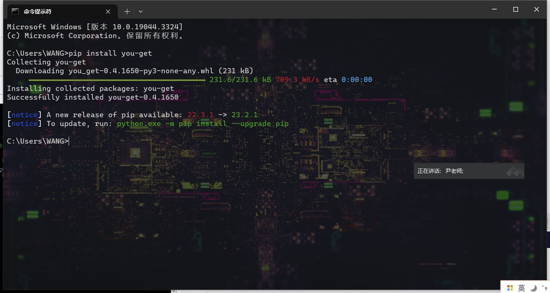Select the 命令提示符 tab
The width and height of the screenshot is (550, 293).
click(62, 11)
